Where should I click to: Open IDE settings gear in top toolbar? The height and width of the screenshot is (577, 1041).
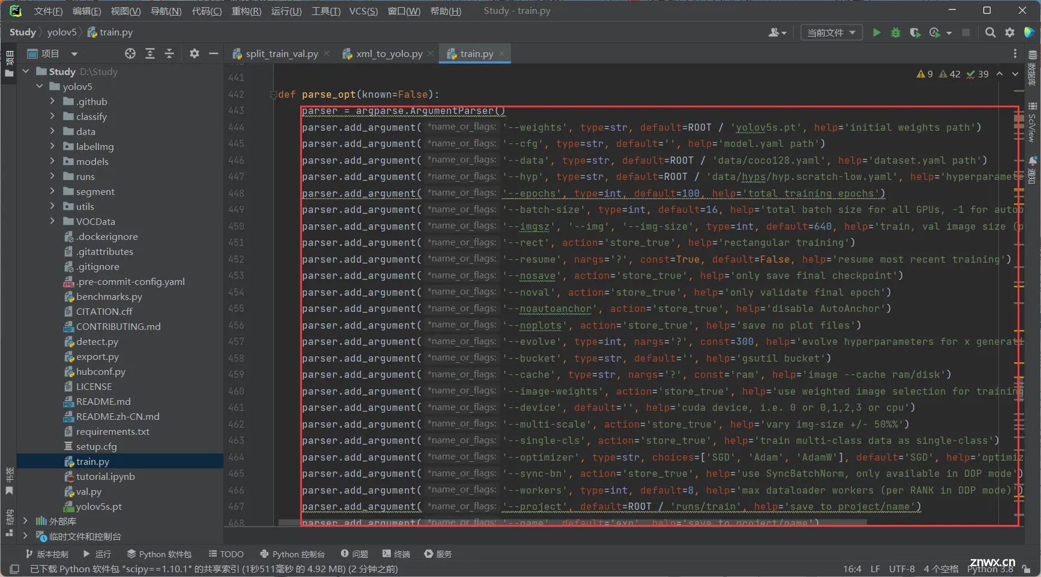tap(1010, 32)
